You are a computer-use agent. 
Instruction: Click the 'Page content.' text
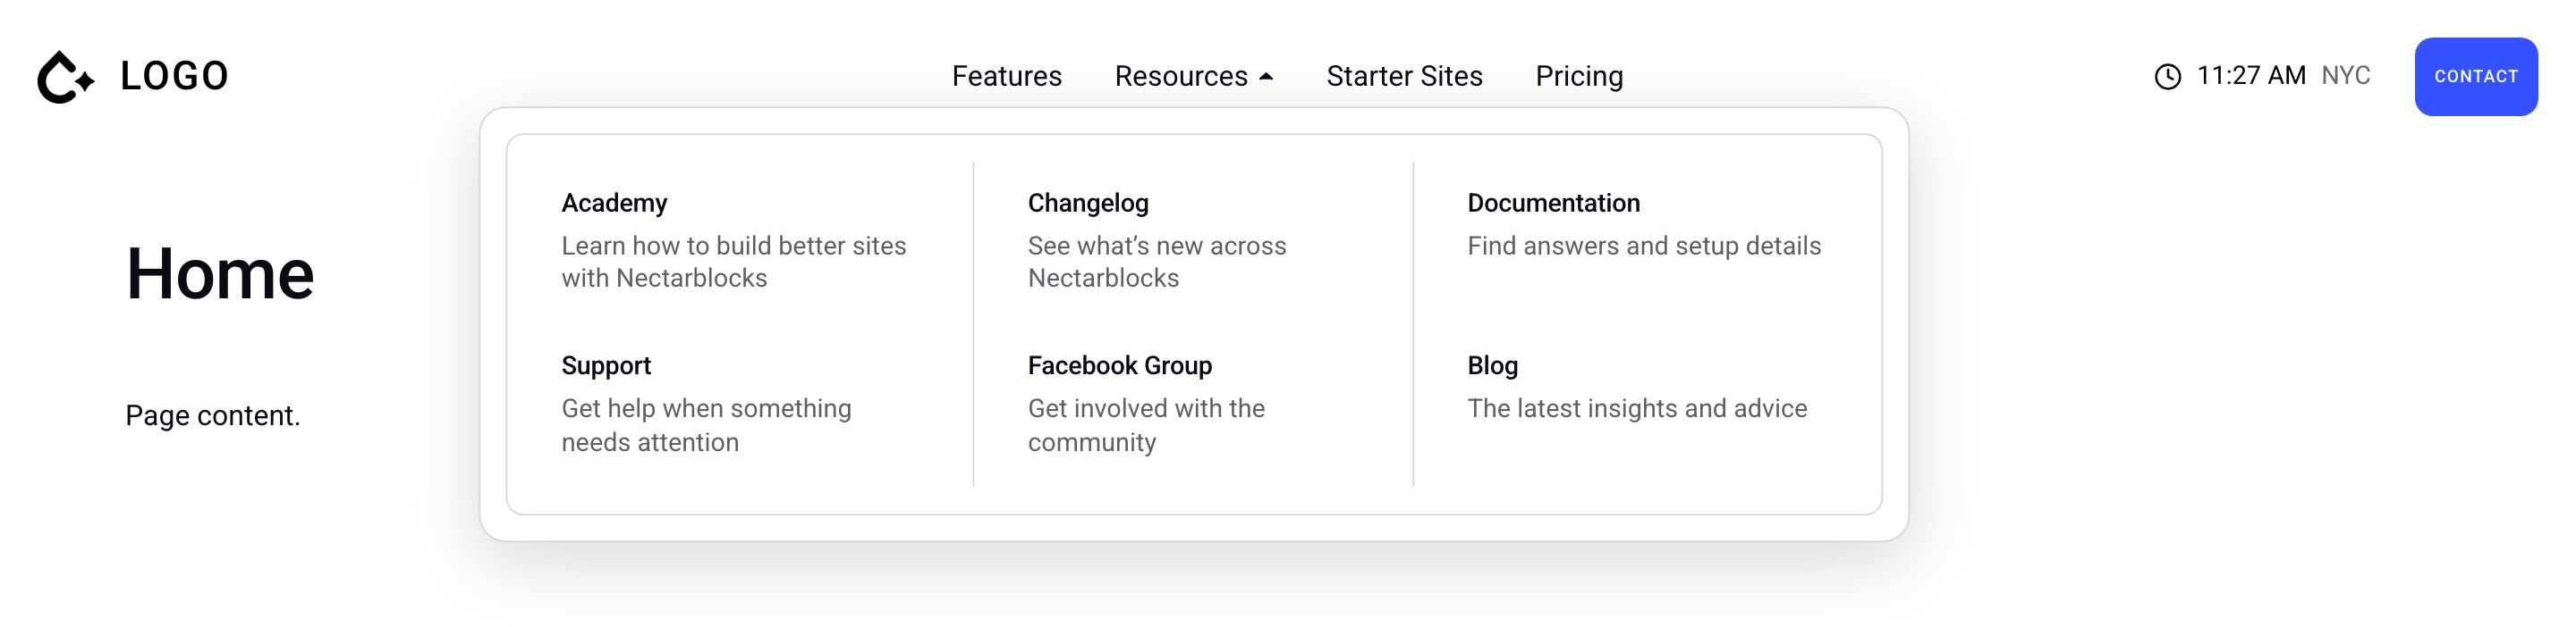tap(213, 415)
